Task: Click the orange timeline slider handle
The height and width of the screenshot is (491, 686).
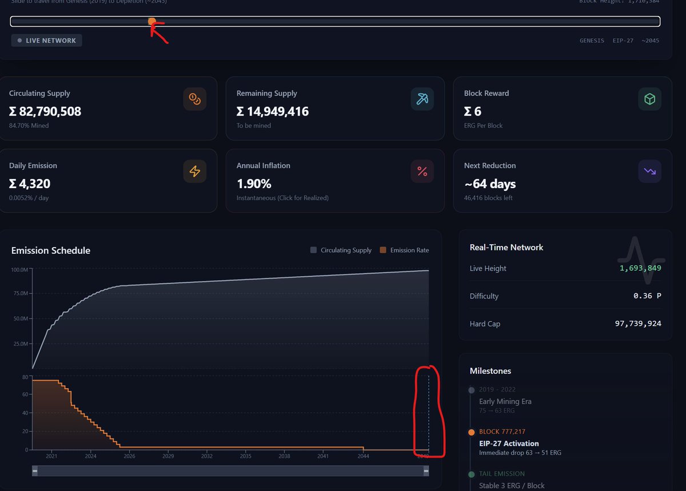Action: point(152,21)
